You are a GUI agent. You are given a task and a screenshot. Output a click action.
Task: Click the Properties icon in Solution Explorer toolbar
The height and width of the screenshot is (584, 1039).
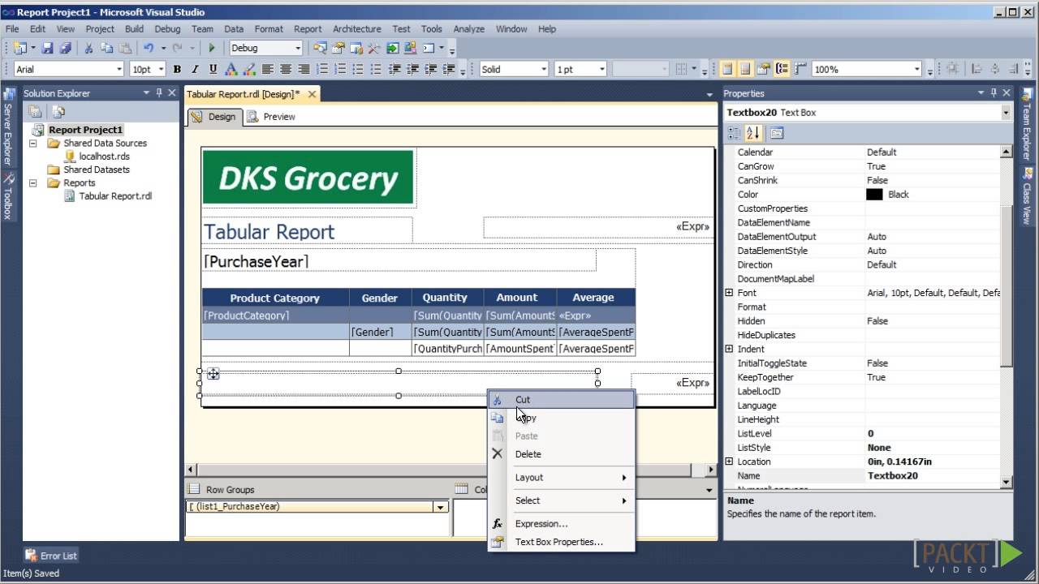click(x=36, y=112)
